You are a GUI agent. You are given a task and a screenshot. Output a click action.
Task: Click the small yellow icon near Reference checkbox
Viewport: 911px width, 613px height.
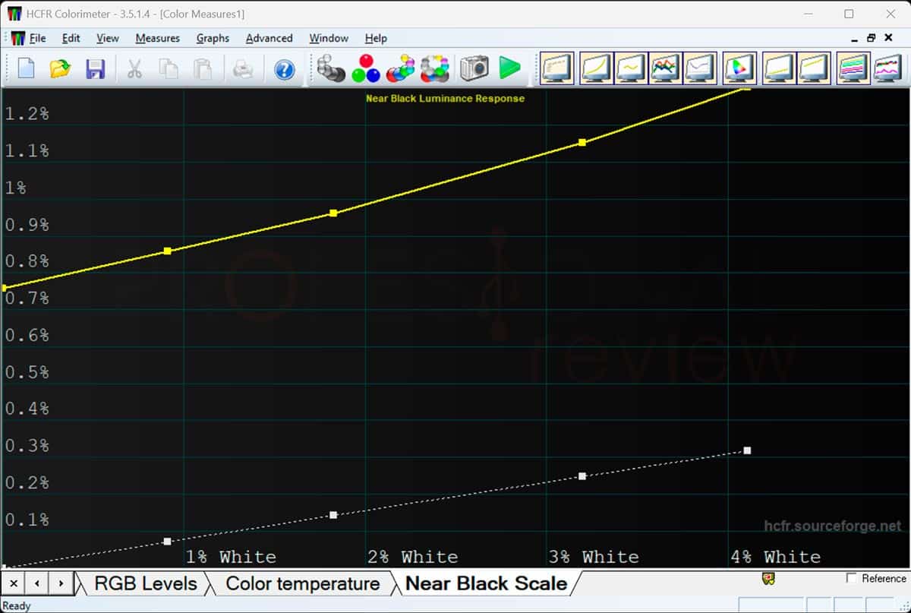[768, 579]
